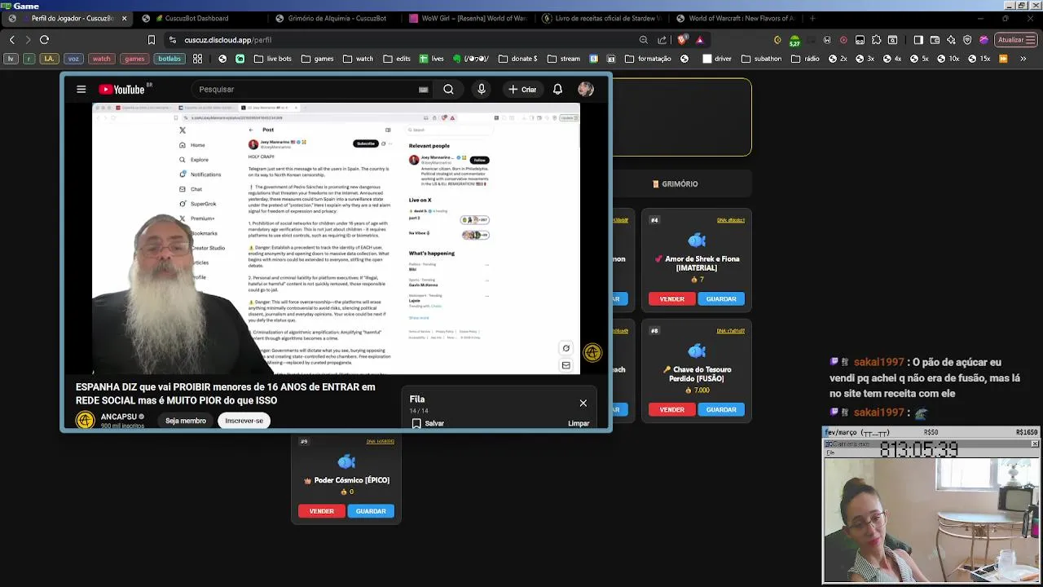Click the YouTube search magnifier button

448,89
